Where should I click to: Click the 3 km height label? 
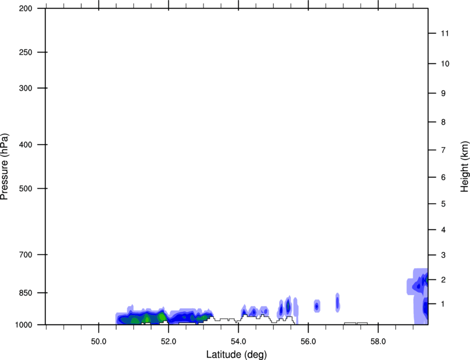tap(443, 255)
